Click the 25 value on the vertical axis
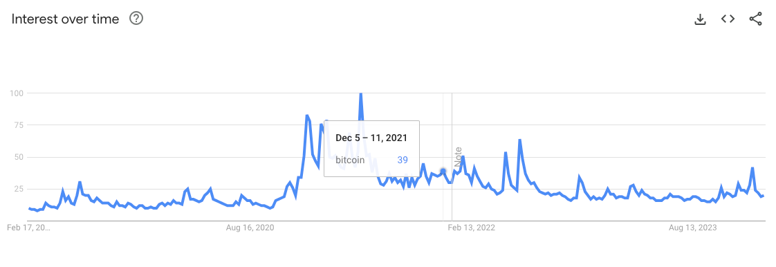The image size is (776, 267). click(20, 189)
